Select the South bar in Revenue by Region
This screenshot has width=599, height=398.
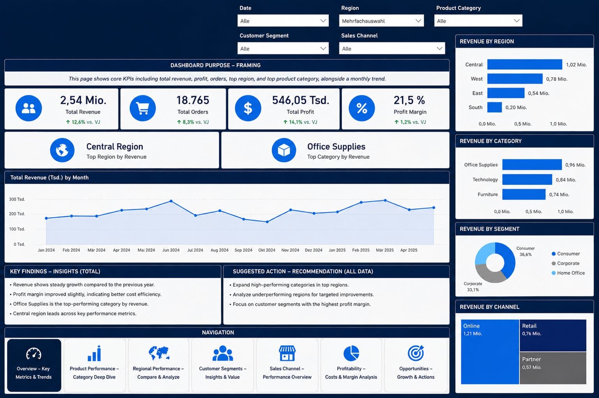(495, 107)
